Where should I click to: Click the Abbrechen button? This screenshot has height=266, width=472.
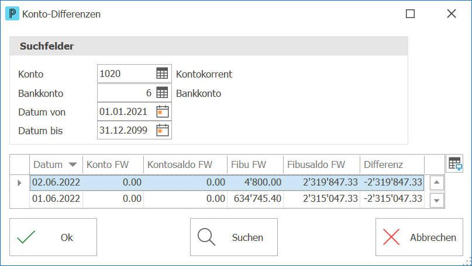419,237
